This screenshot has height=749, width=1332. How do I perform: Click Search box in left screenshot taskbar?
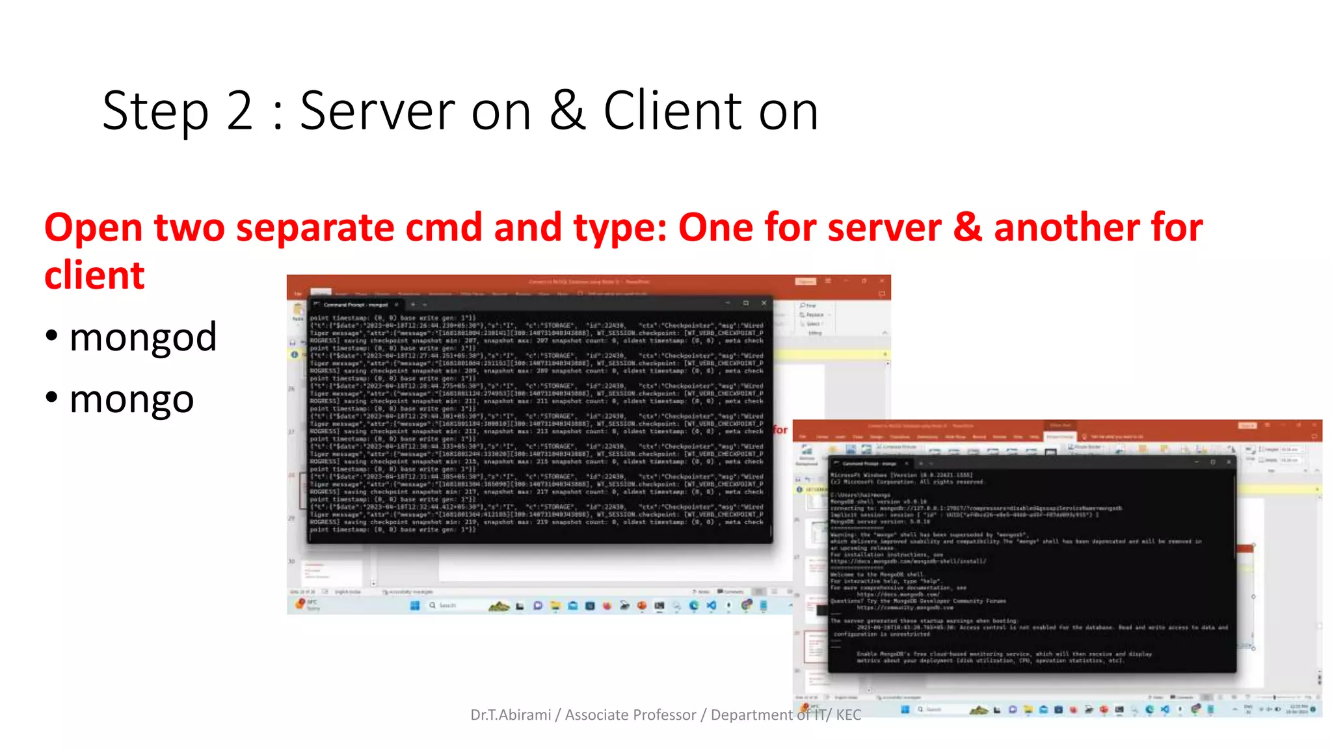pos(447,605)
